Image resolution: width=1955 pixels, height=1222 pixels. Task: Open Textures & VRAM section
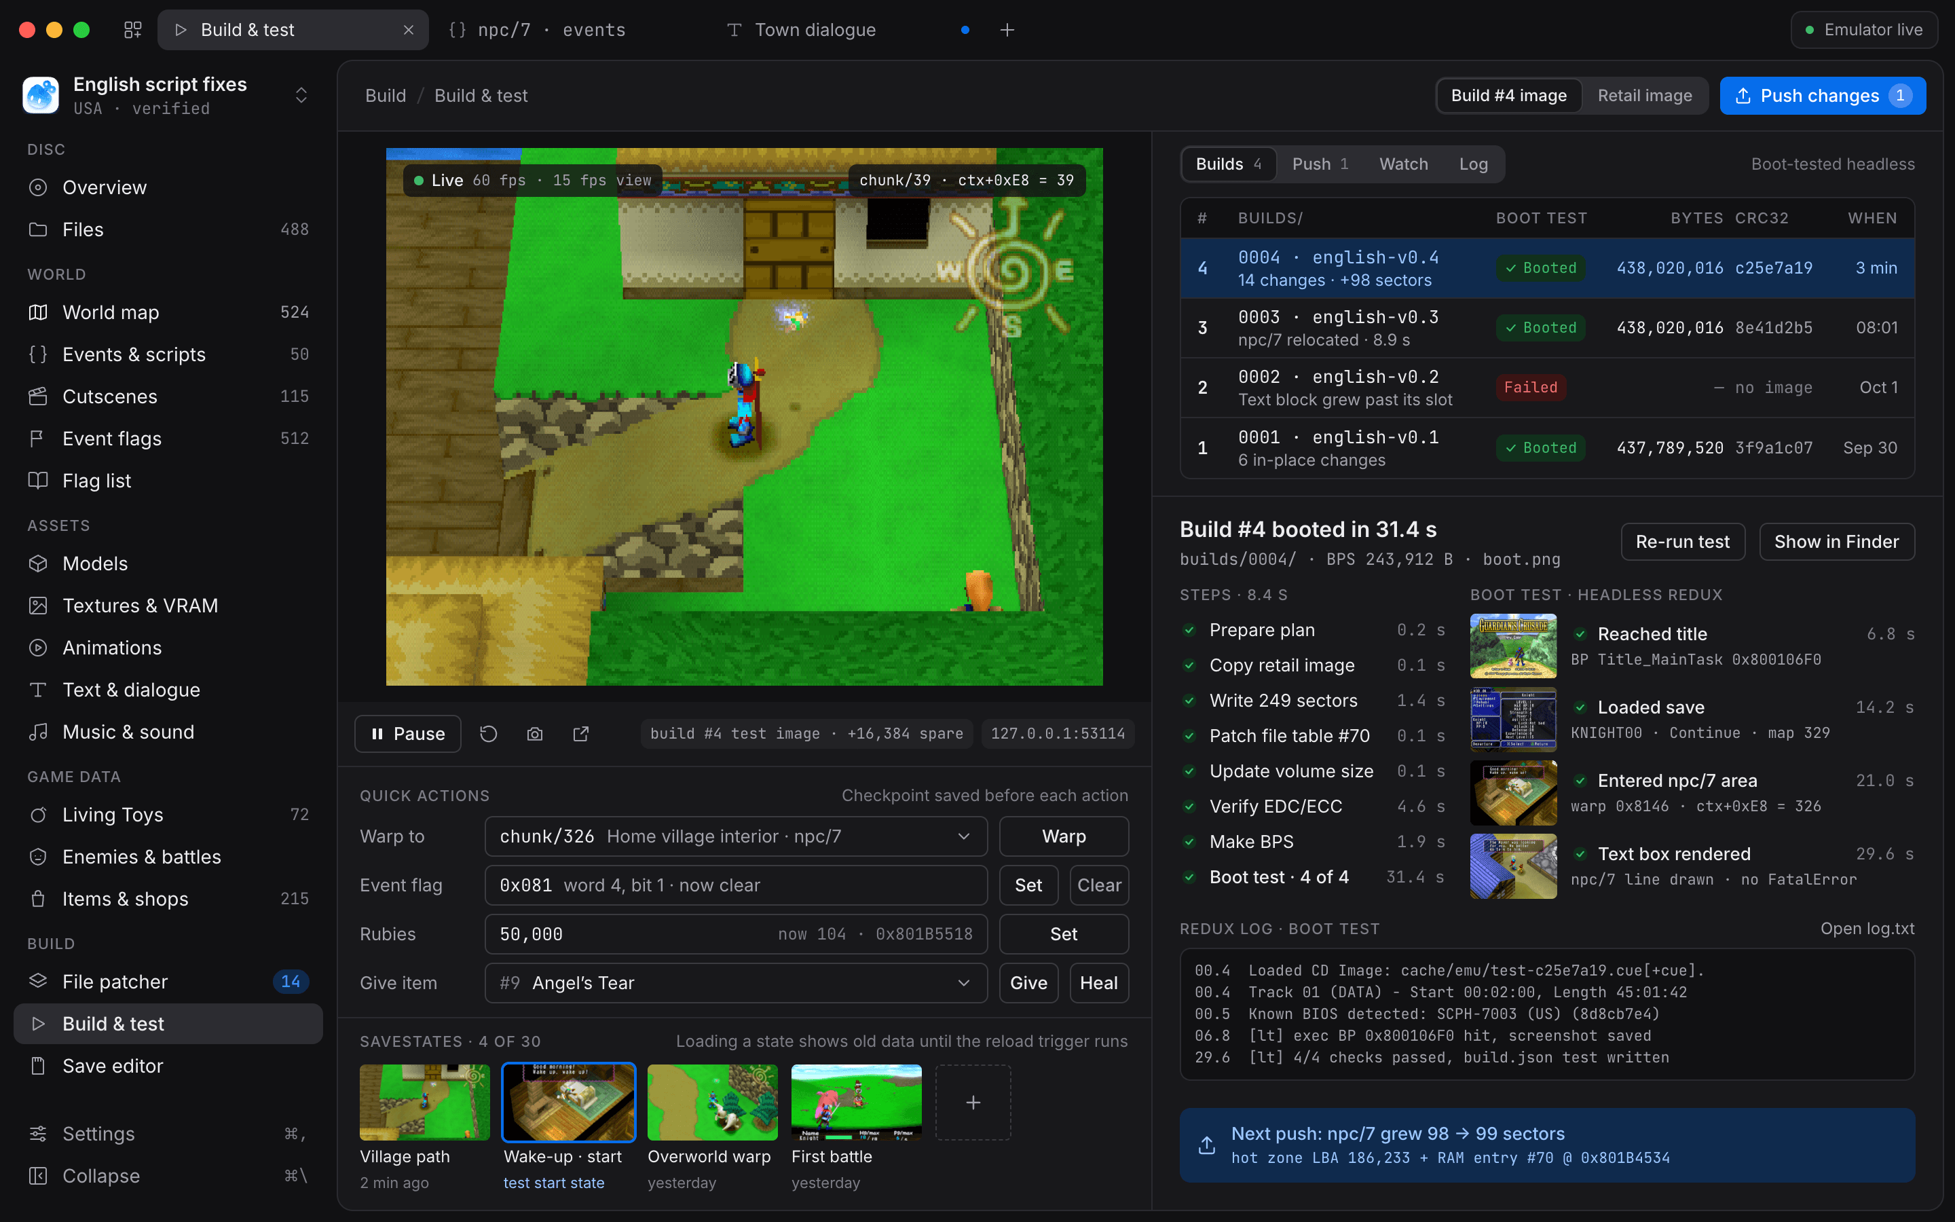[x=168, y=606]
